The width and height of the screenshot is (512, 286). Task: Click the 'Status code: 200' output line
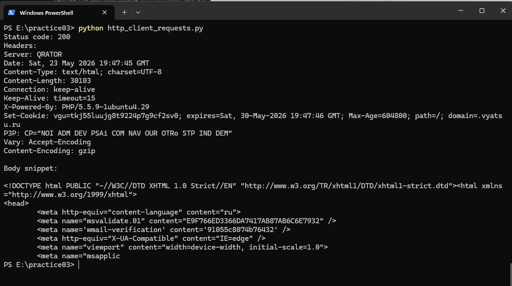pos(37,37)
